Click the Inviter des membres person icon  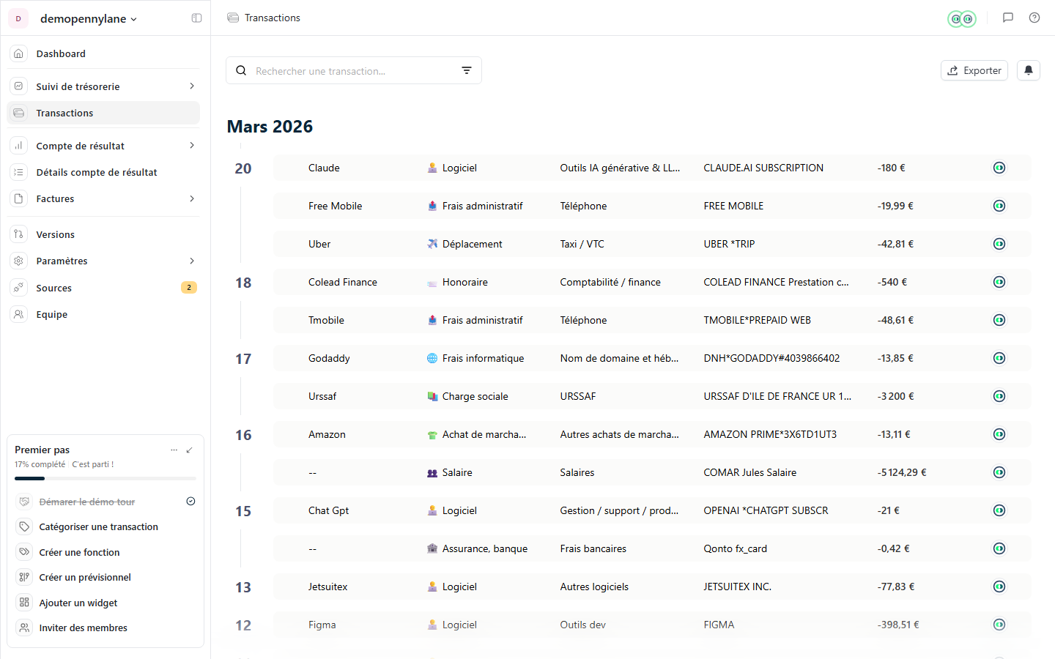[24, 628]
